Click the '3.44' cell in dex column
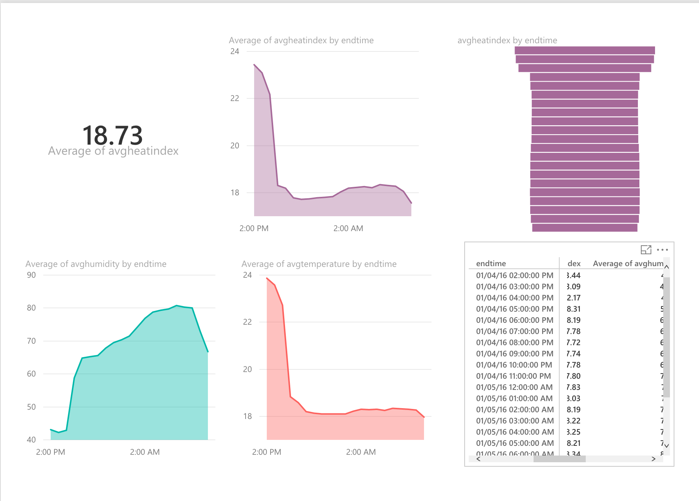 (x=574, y=275)
